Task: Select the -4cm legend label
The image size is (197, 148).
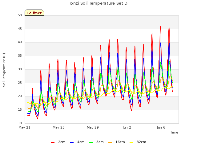Action: (80, 142)
